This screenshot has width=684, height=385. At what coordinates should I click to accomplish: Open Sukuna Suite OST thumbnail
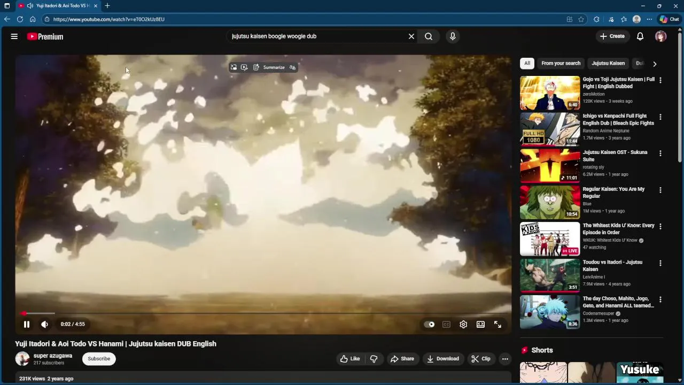pyautogui.click(x=550, y=166)
